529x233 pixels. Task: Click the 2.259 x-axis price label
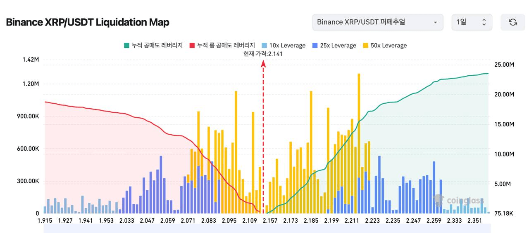[x=434, y=221]
